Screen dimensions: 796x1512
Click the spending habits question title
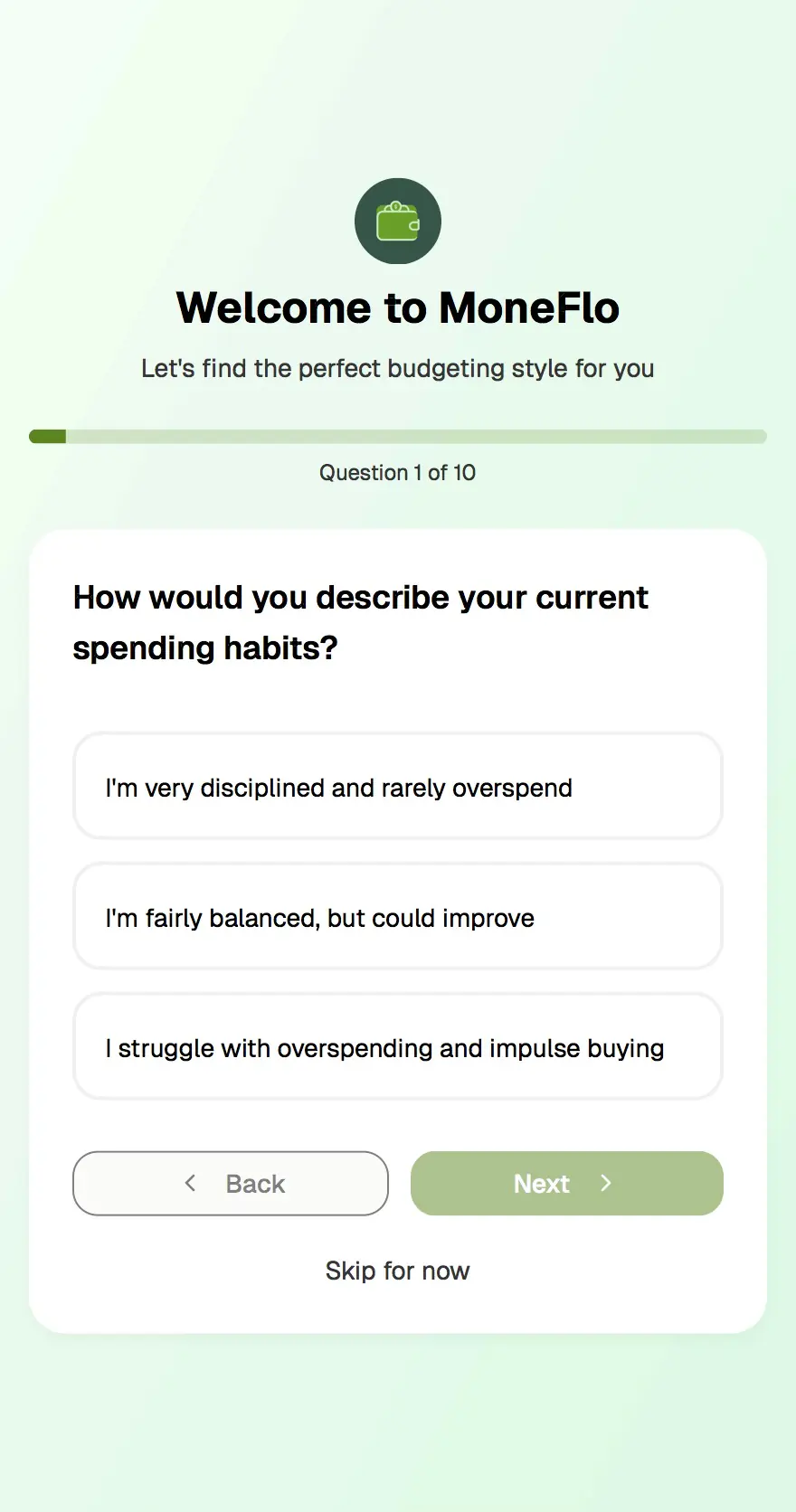tap(360, 622)
